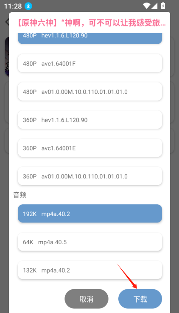Tap the 音频 audio section label
This screenshot has height=313, width=179.
pyautogui.click(x=20, y=195)
